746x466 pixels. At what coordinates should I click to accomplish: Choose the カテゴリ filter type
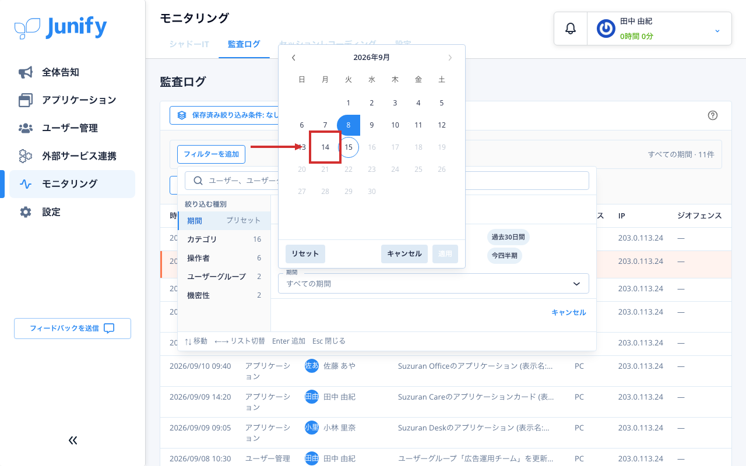[224, 239]
